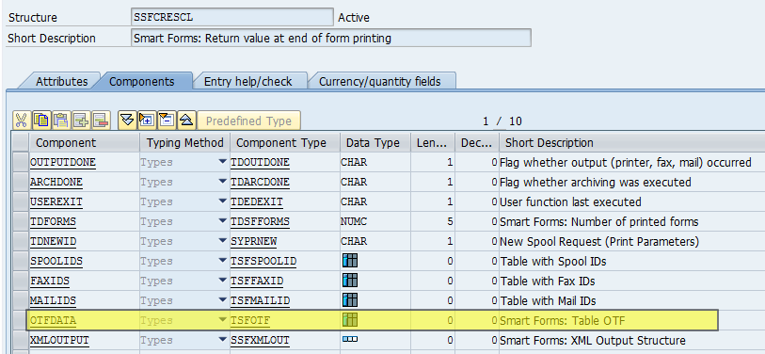
Task: Open Typing Method dropdown for XMLOUTPUT
Action: (222, 340)
